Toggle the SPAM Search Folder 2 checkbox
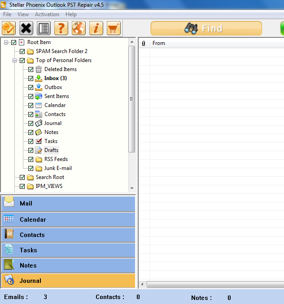Viewport: 284px width, 304px height. pos(22,51)
